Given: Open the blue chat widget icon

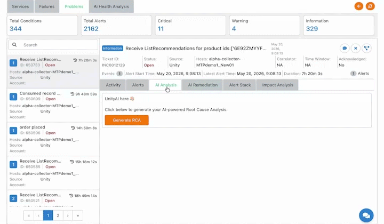Looking at the screenshot, I should (366, 215).
